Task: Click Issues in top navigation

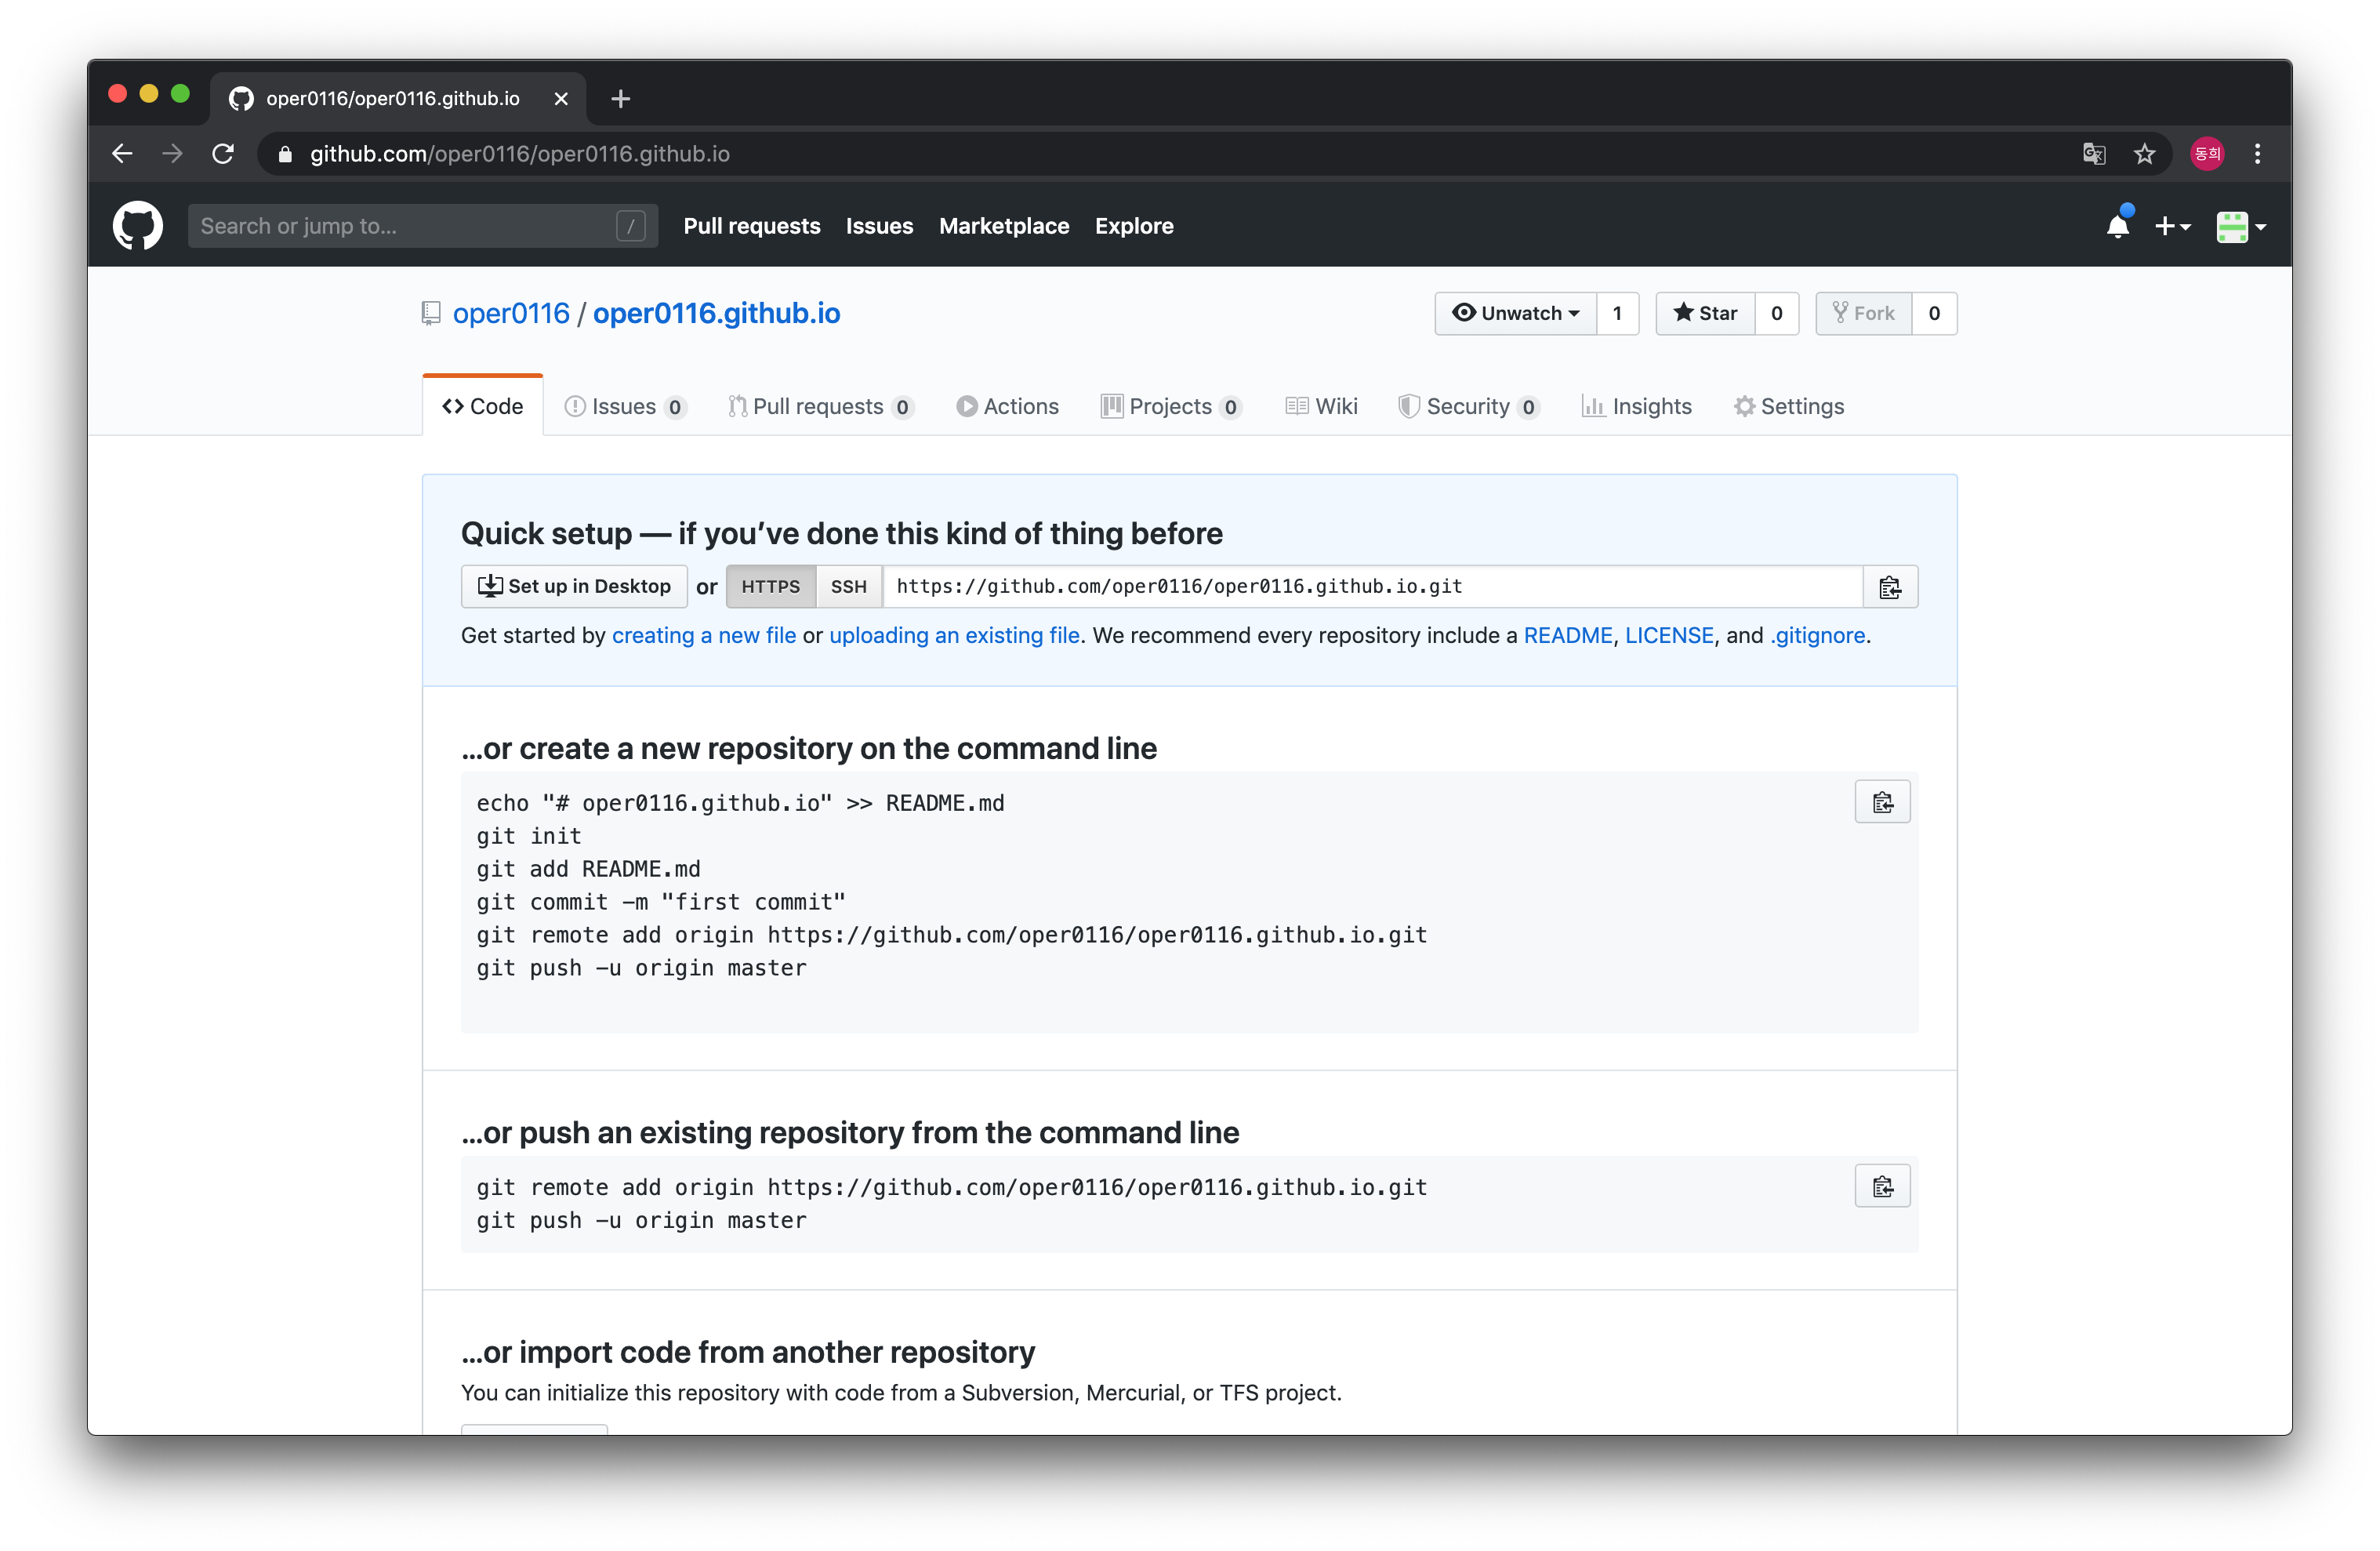Action: [x=879, y=226]
